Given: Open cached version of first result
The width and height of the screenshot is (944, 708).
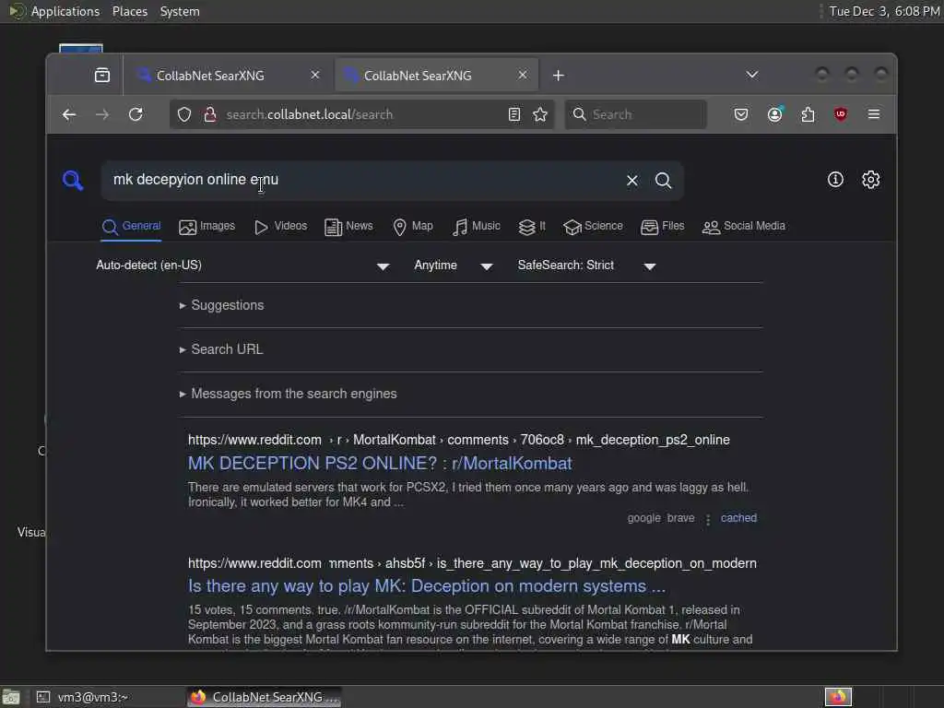Looking at the screenshot, I should [738, 518].
